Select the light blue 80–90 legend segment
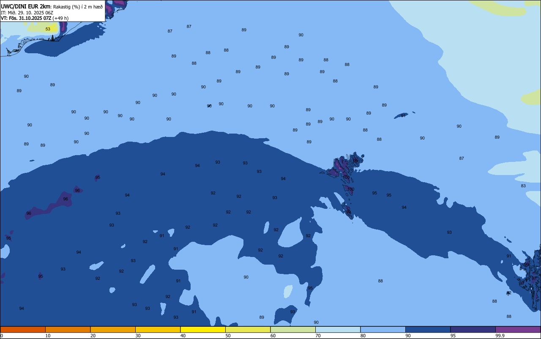The image size is (541, 339). coord(383,329)
